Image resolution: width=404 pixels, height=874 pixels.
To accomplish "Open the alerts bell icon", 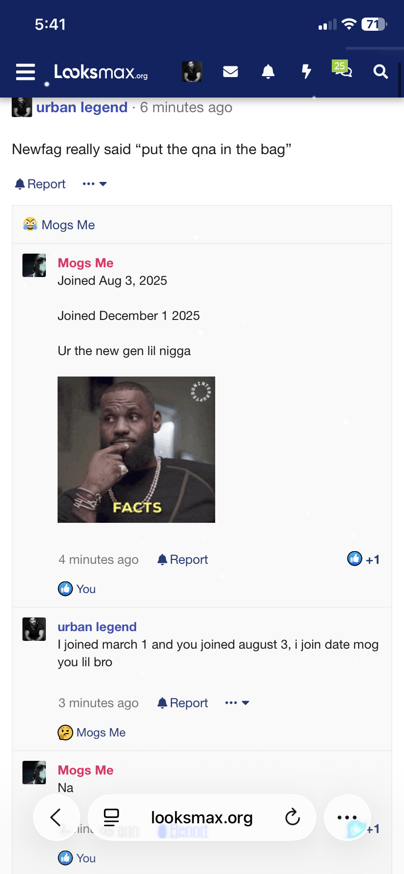I will coord(268,72).
